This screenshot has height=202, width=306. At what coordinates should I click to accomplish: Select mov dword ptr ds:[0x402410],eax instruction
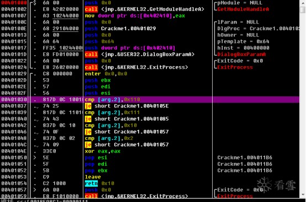pyautogui.click(x=135, y=15)
